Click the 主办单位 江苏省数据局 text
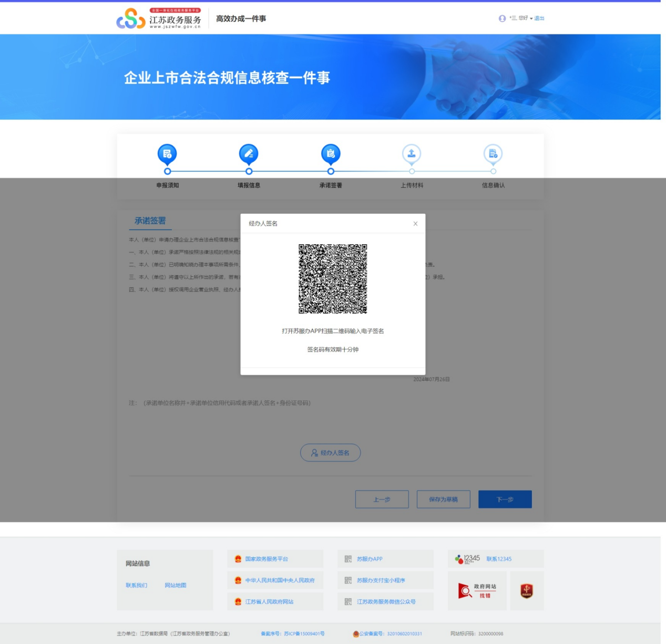 (173, 633)
